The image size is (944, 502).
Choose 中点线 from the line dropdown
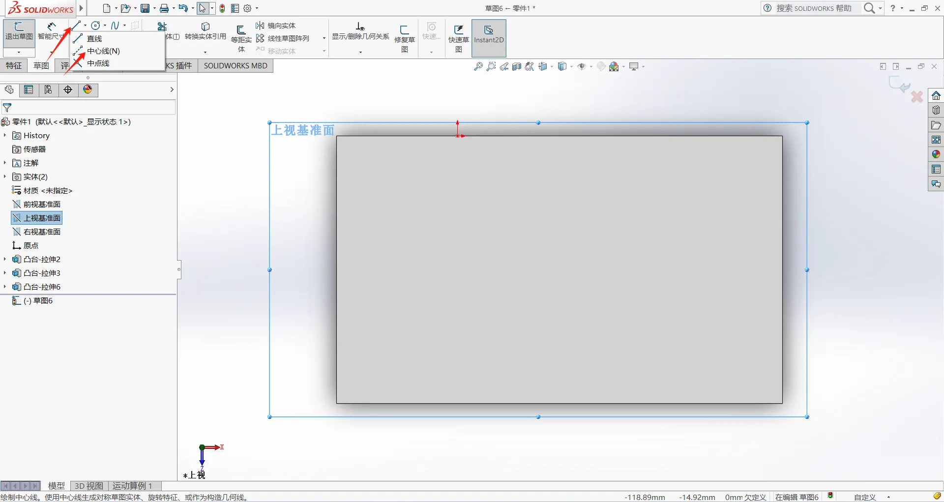click(x=98, y=63)
